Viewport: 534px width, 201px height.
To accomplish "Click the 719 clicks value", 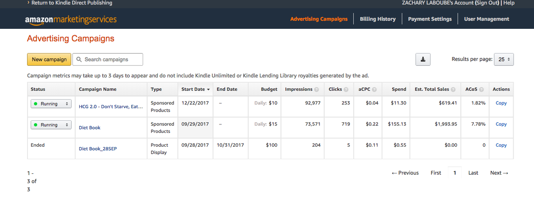I will click(x=345, y=124).
